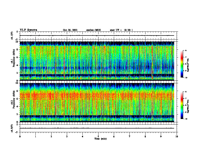This screenshot has height=153, width=199.
Task: Click time axis tick label "10"
Action: (177, 136)
